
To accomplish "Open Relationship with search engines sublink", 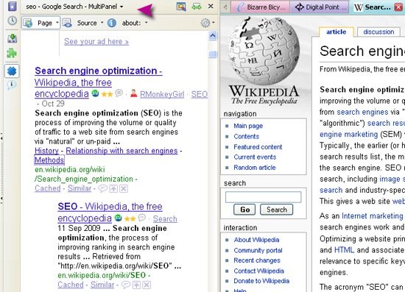I will click(x=121, y=151).
